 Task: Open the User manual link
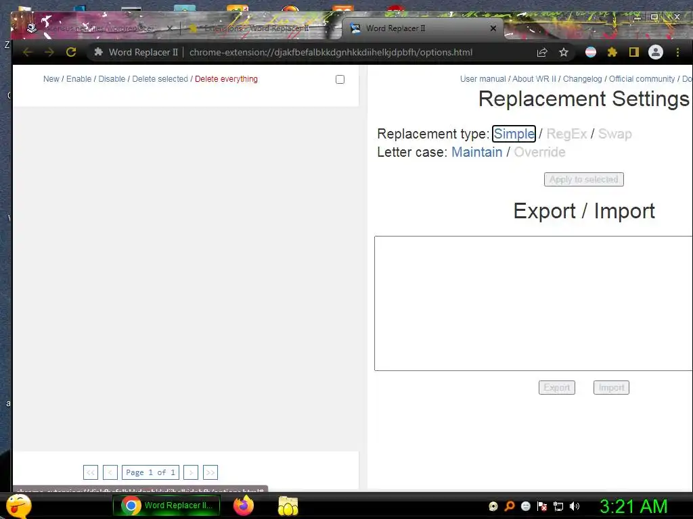[x=483, y=79]
